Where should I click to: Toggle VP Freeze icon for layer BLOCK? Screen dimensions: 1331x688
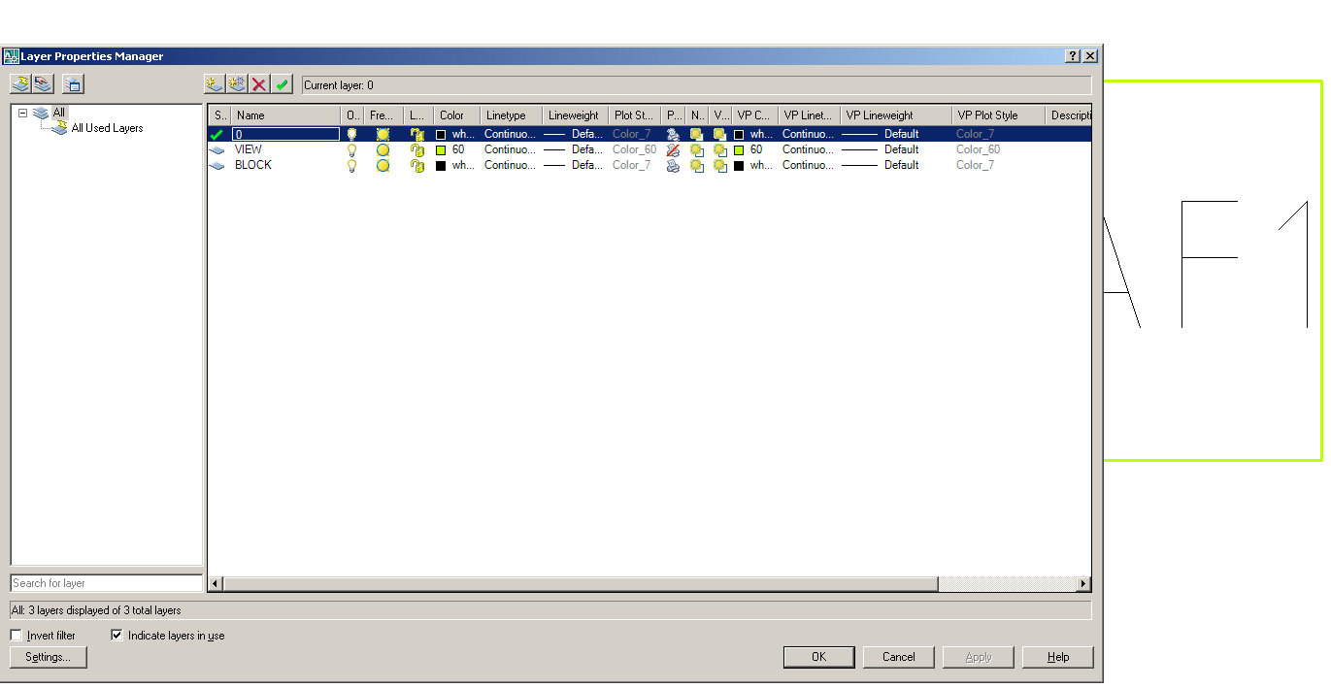click(719, 166)
